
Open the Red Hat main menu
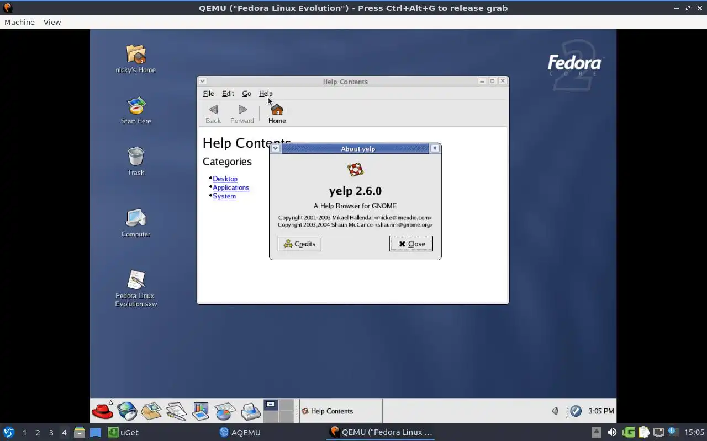(103, 411)
